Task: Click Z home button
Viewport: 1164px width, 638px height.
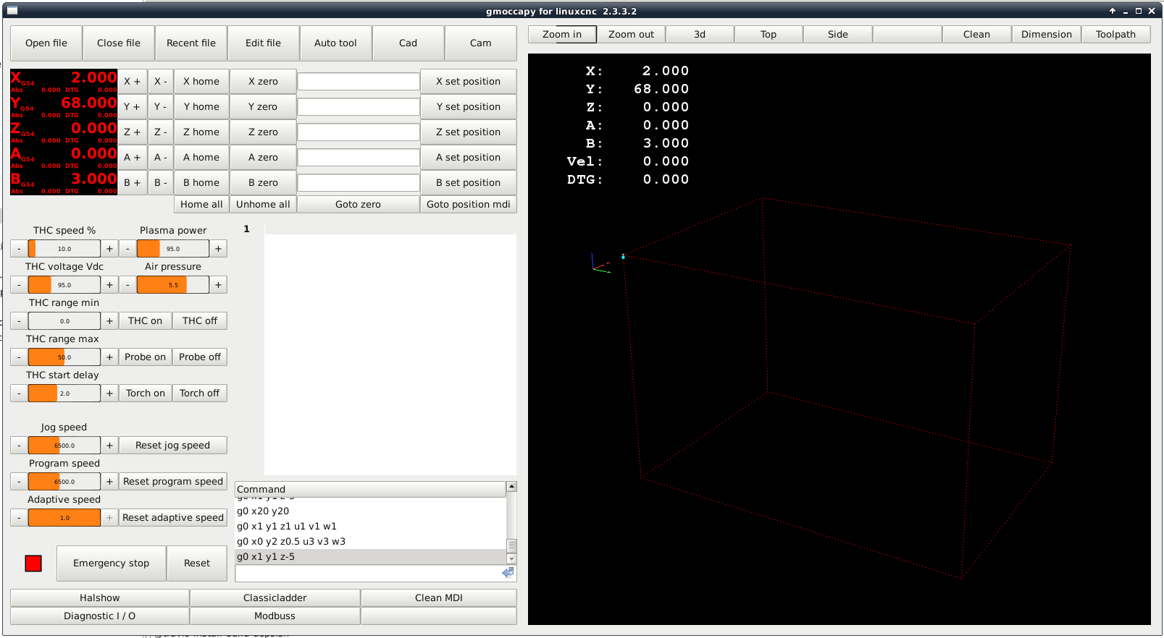Action: (201, 132)
